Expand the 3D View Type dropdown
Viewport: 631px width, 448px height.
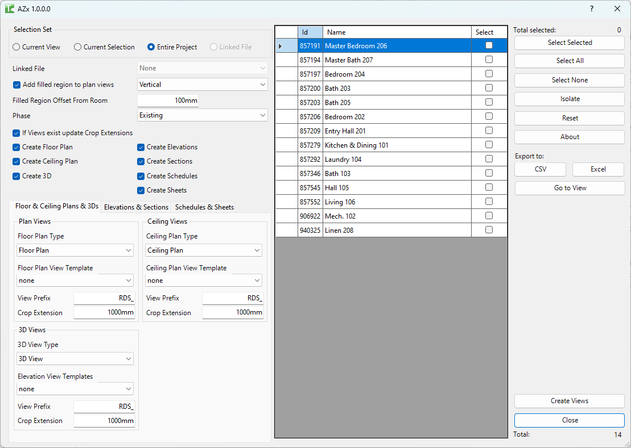pos(75,358)
